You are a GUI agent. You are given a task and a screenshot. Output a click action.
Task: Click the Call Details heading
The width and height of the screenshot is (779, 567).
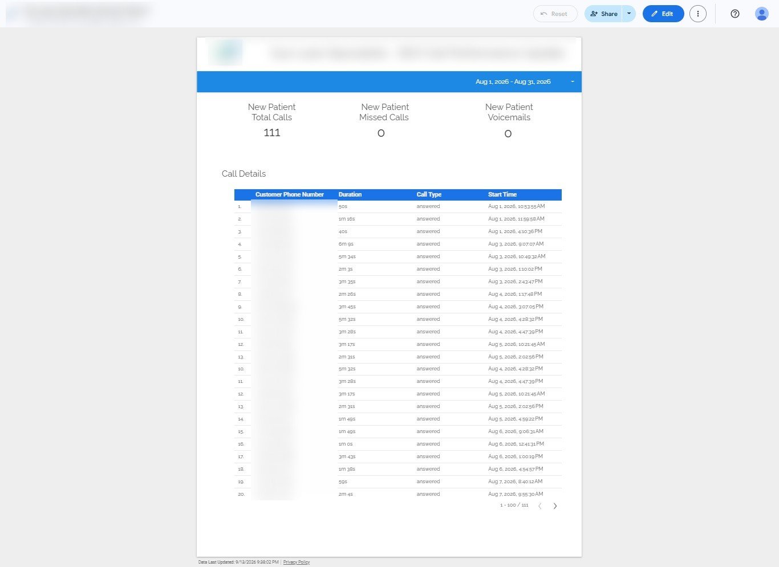pyautogui.click(x=244, y=174)
